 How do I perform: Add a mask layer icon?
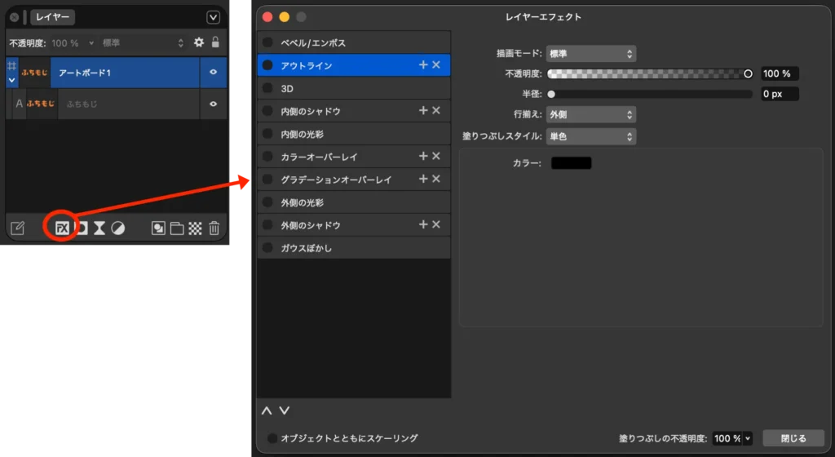click(82, 228)
